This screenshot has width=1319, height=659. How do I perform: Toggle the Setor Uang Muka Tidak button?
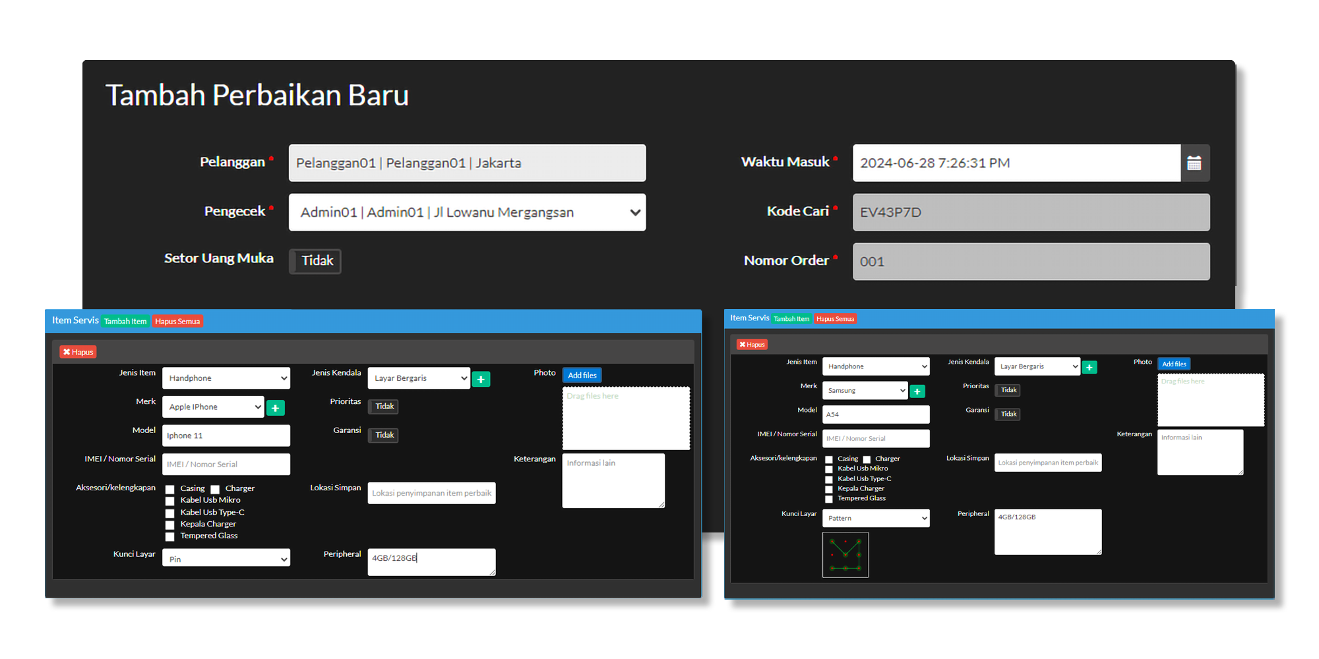click(x=315, y=261)
